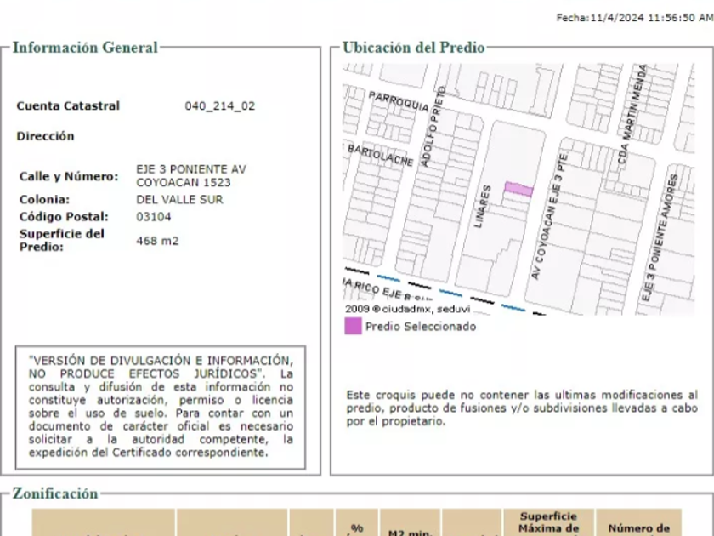This screenshot has height=536, width=714.
Task: Click the Superficie Máxima de table header
Action: 549,522
